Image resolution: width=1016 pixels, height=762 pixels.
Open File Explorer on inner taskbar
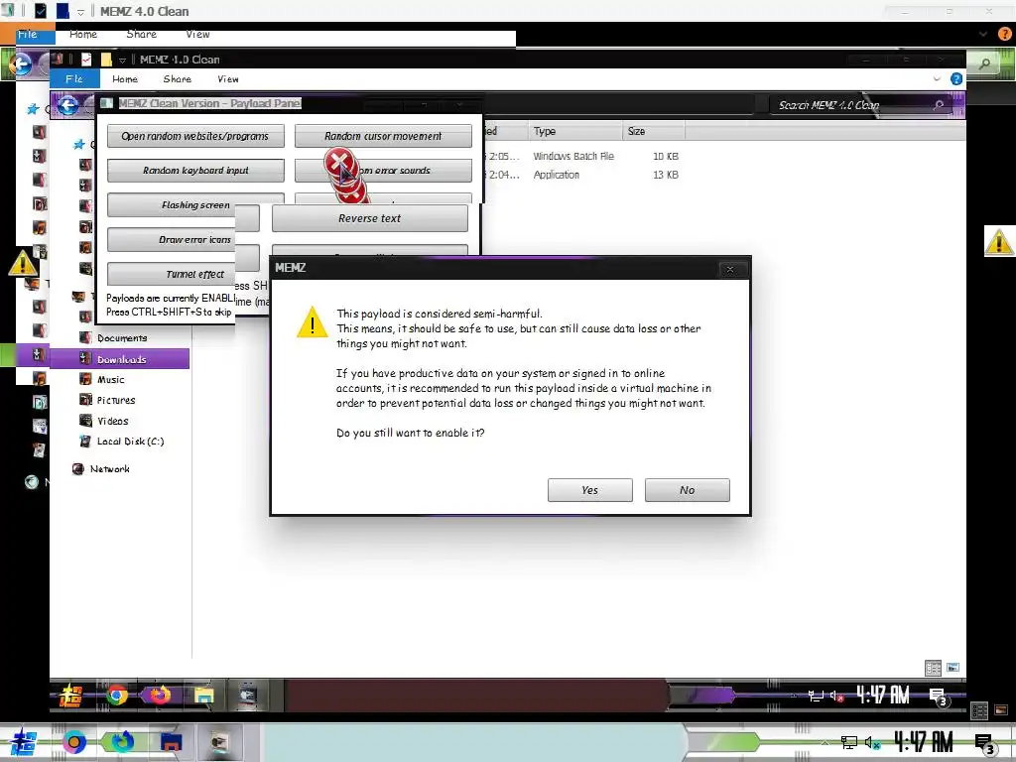[203, 696]
